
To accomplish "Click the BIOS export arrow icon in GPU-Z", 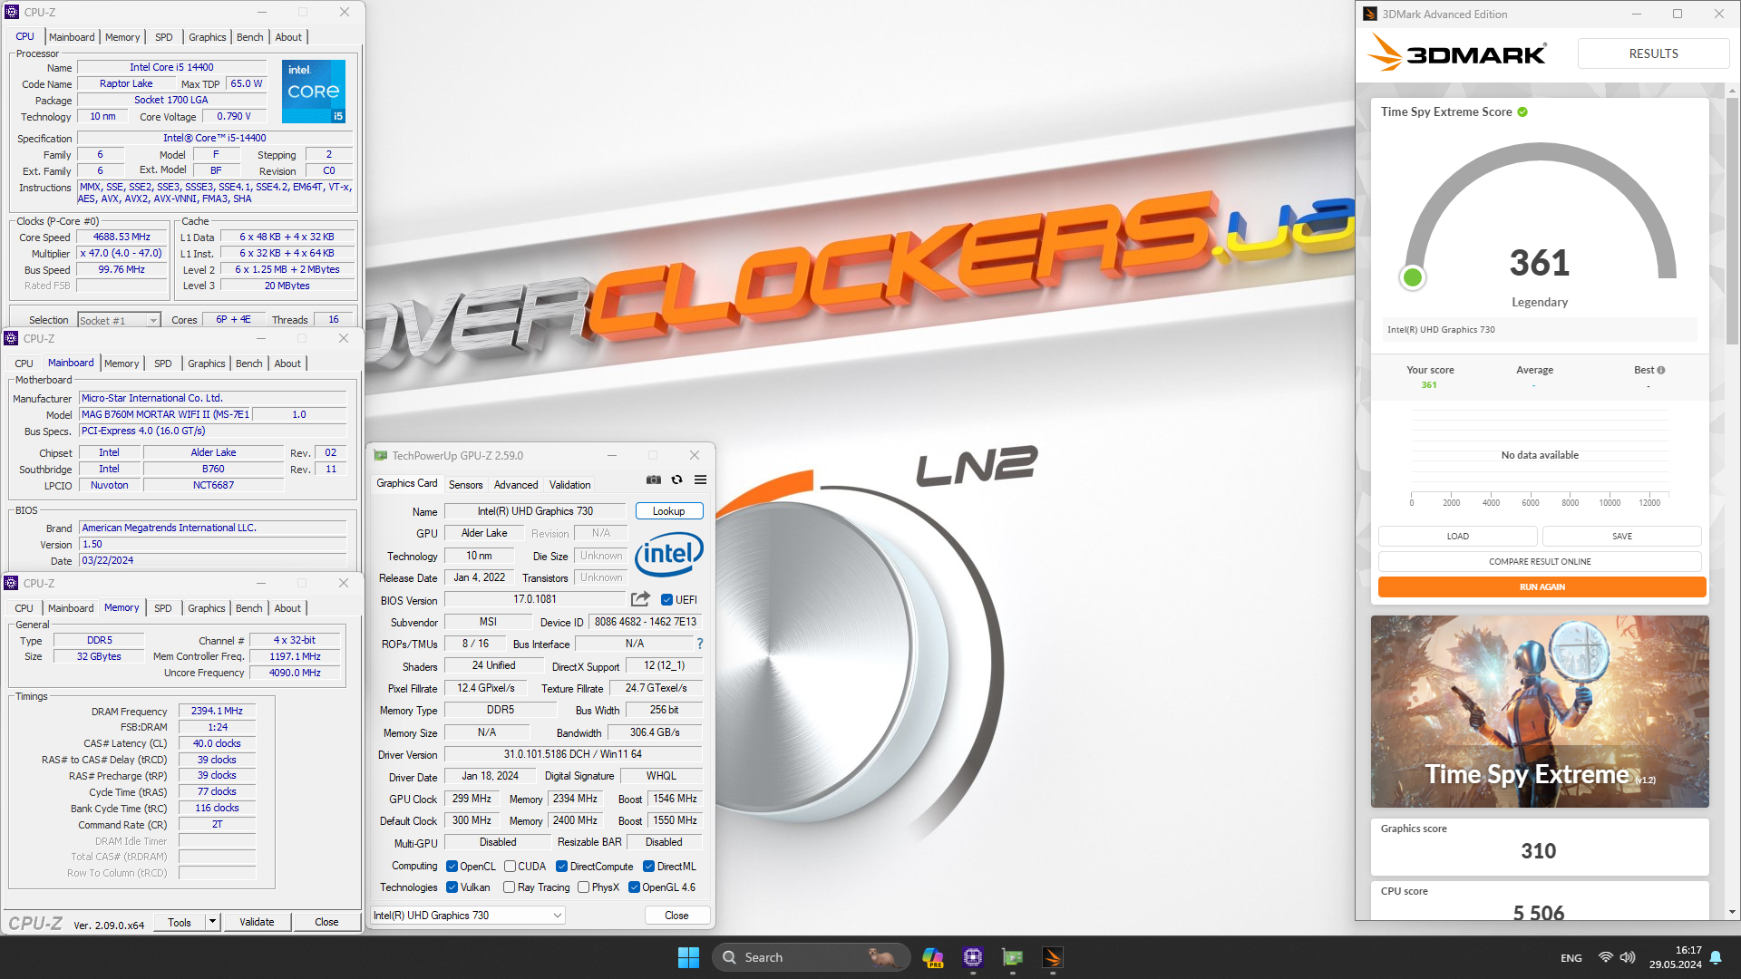I will click(640, 599).
